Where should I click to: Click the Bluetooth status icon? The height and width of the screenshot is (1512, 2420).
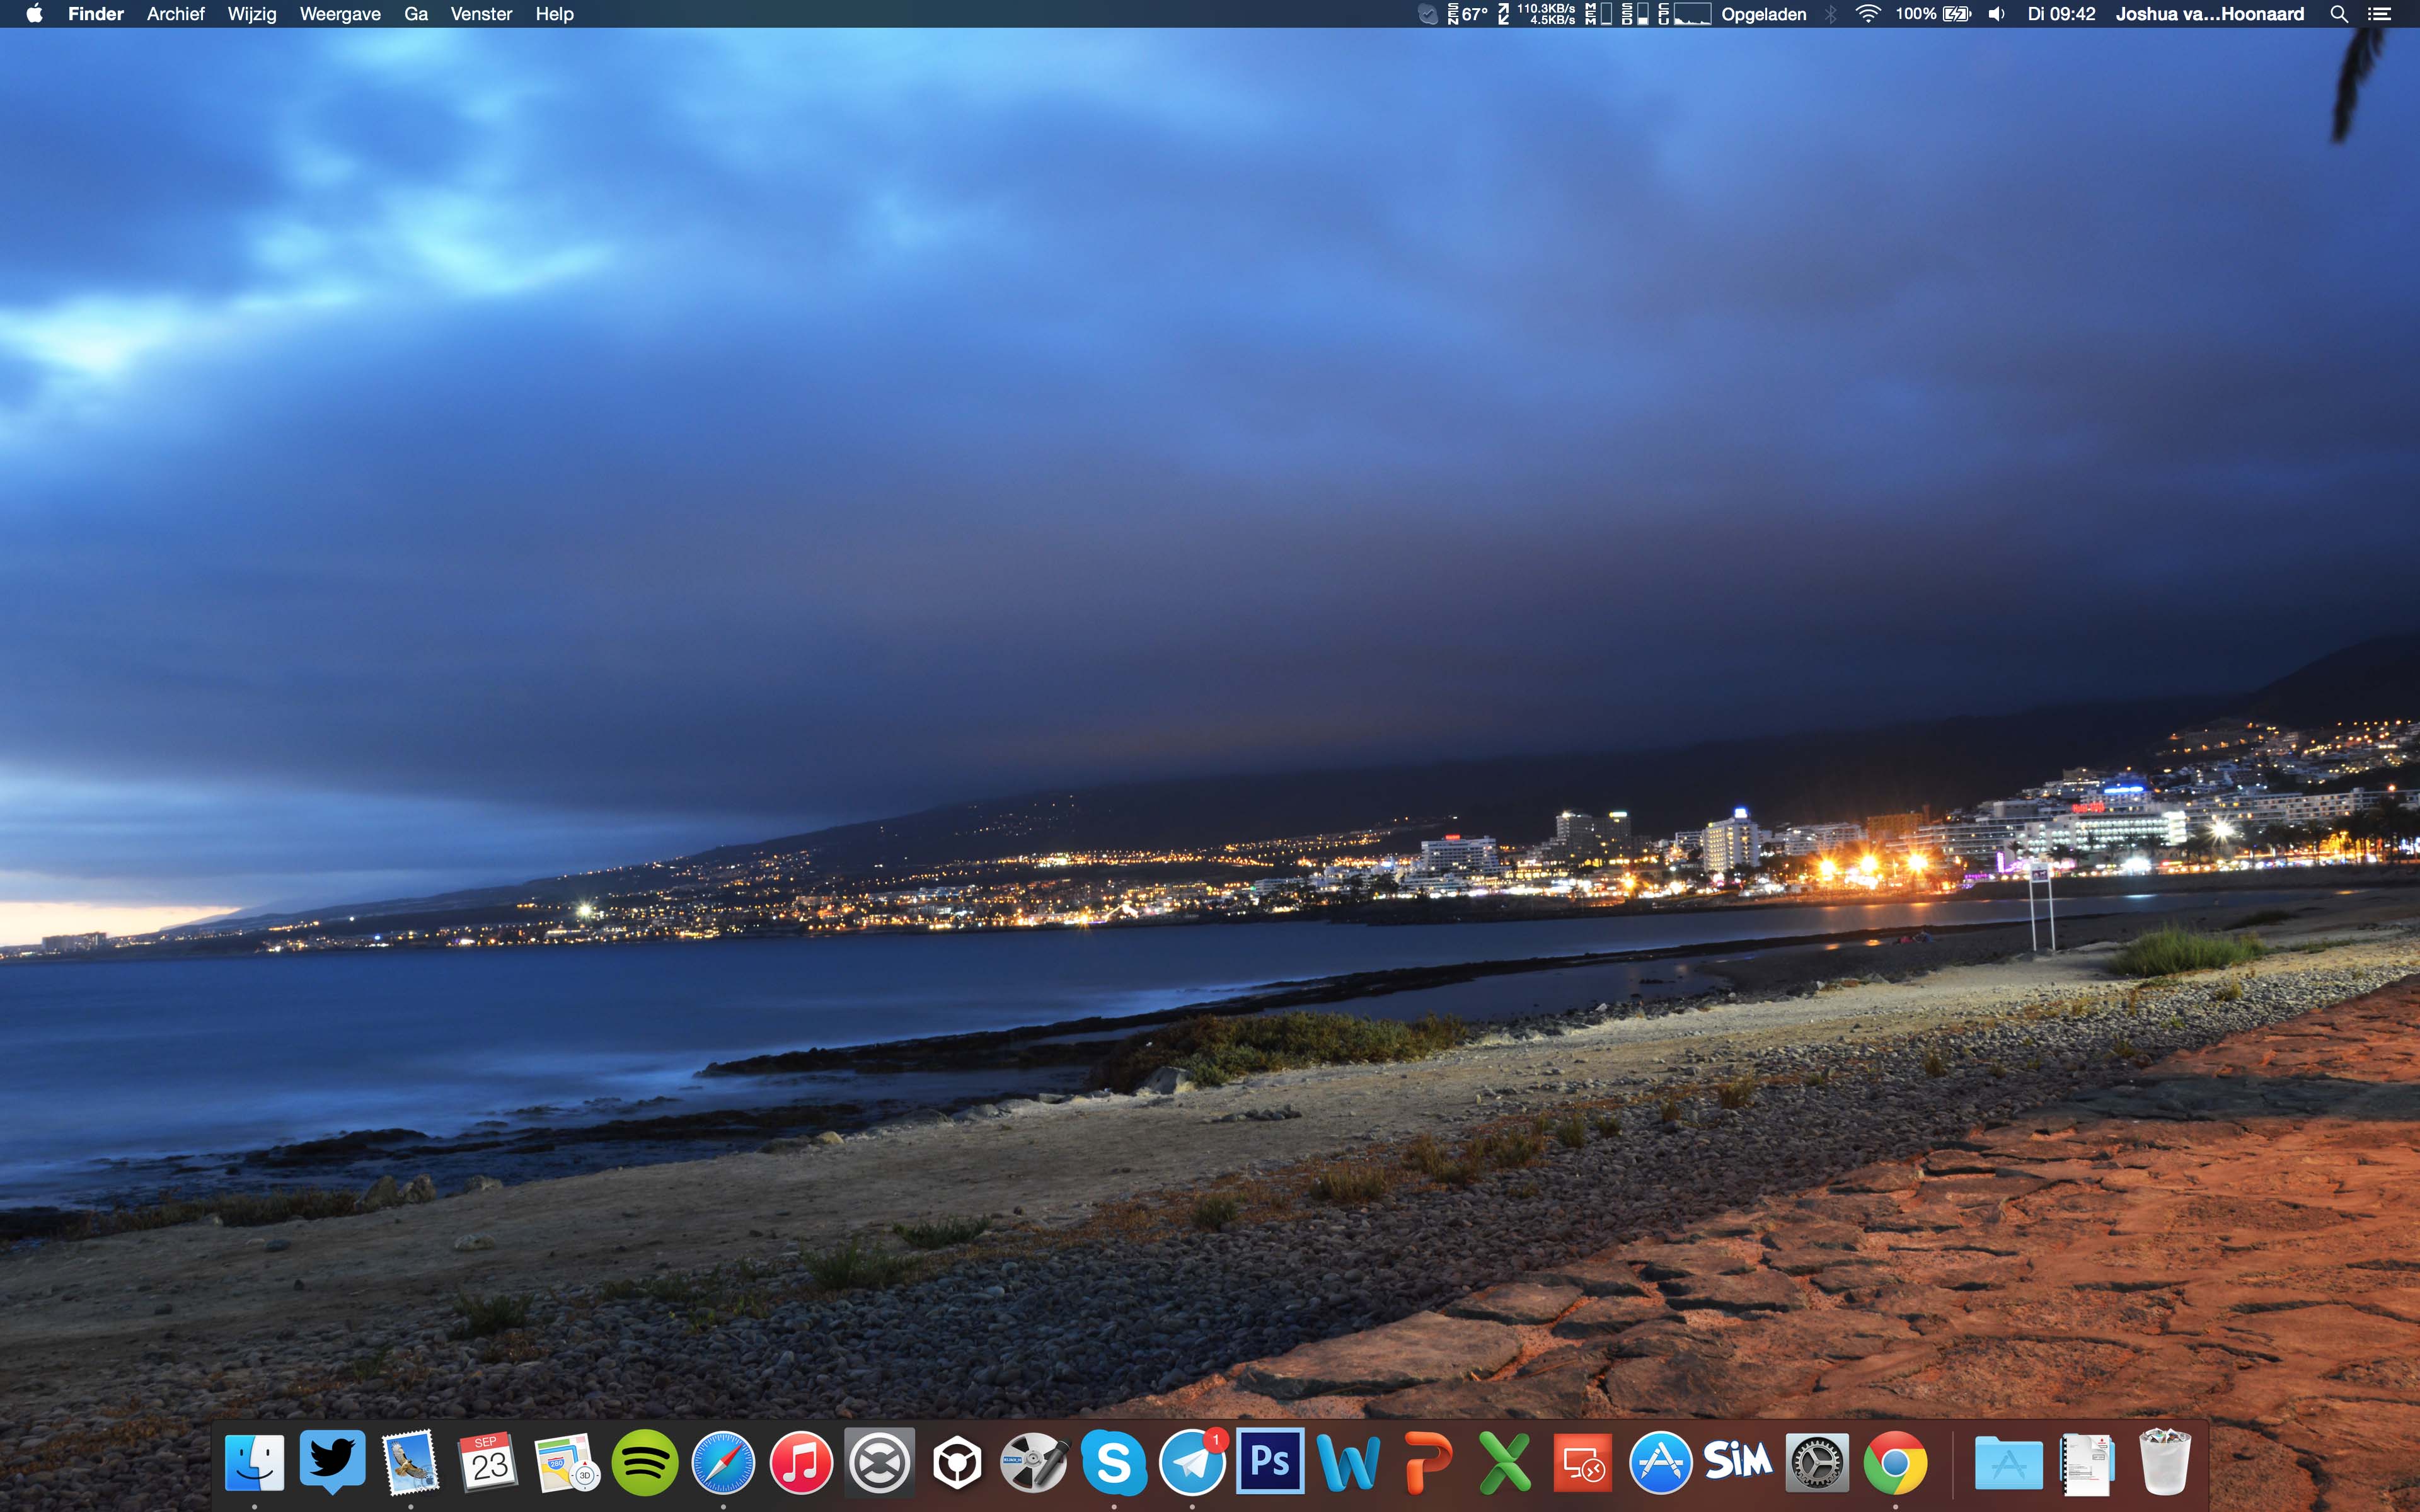(1831, 14)
